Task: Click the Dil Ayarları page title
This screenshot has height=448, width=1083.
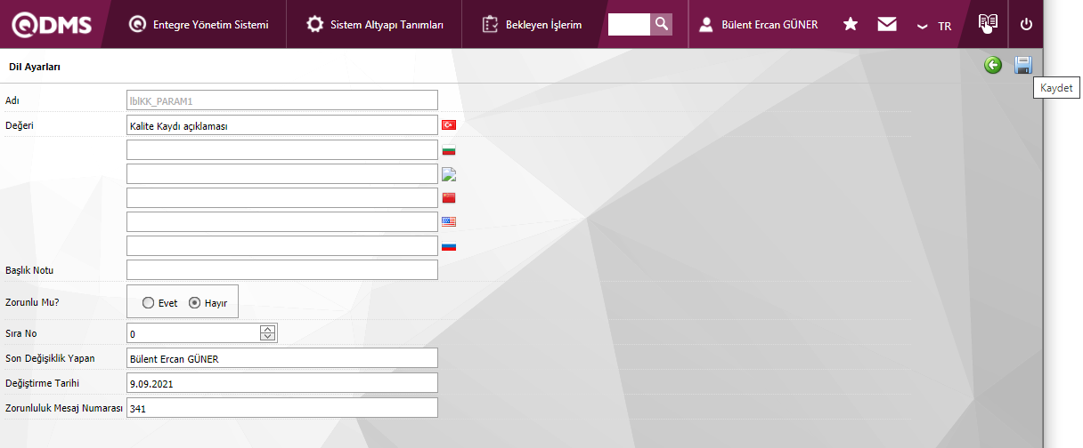Action: (x=35, y=67)
